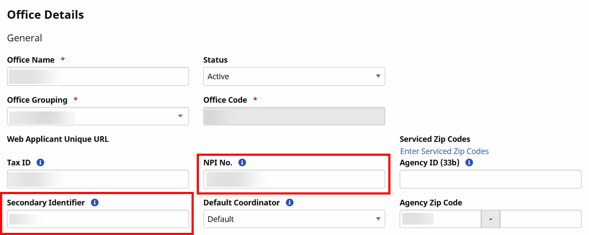Click the Web Applicant Unique URL label
Image resolution: width=589 pixels, height=235 pixels.
58,139
